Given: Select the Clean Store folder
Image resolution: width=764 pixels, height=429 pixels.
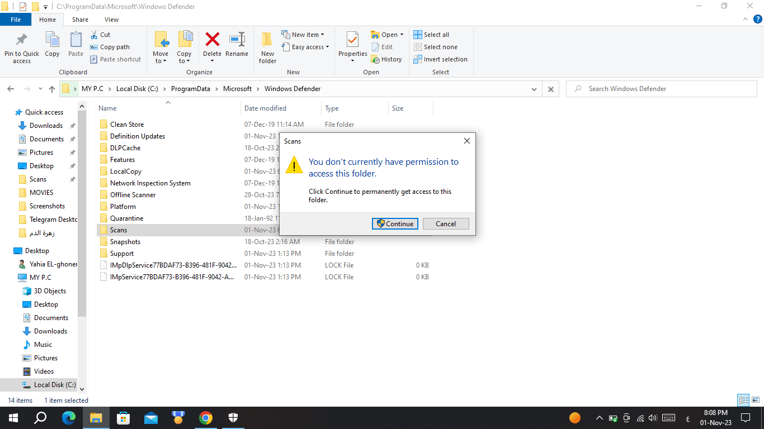Looking at the screenshot, I should [x=126, y=125].
